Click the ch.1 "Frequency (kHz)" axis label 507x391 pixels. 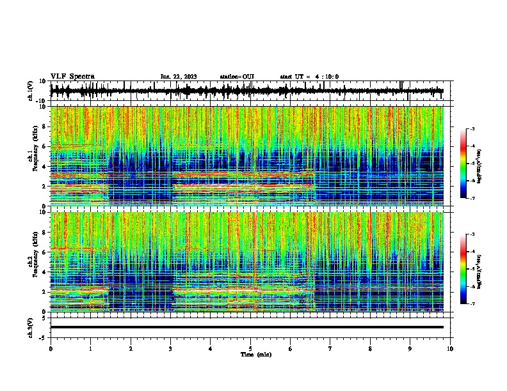click(x=35, y=149)
